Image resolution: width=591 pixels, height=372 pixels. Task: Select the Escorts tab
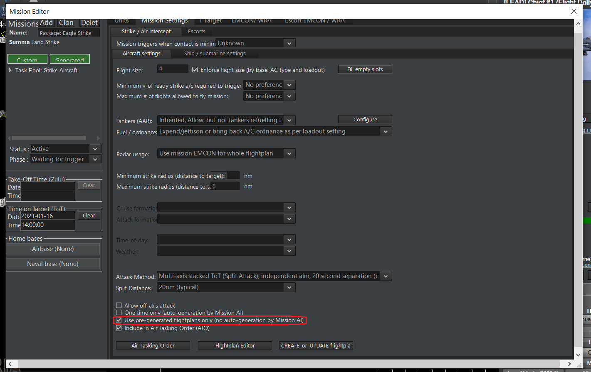(x=197, y=32)
